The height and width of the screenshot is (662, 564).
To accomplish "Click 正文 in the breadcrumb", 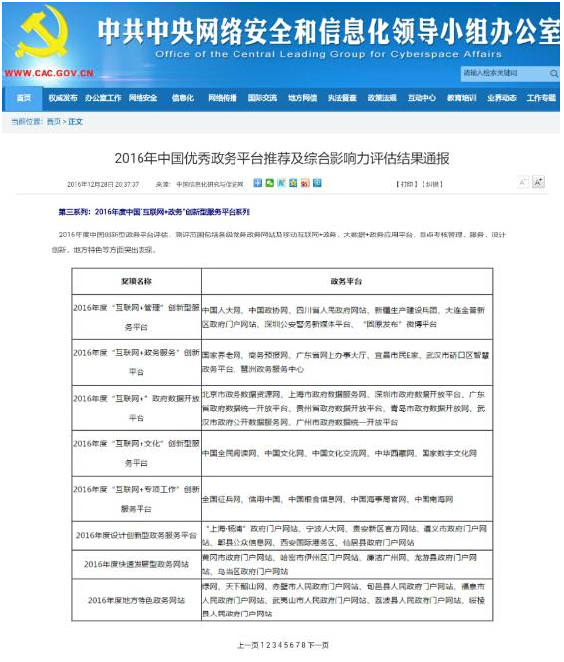I will (75, 122).
